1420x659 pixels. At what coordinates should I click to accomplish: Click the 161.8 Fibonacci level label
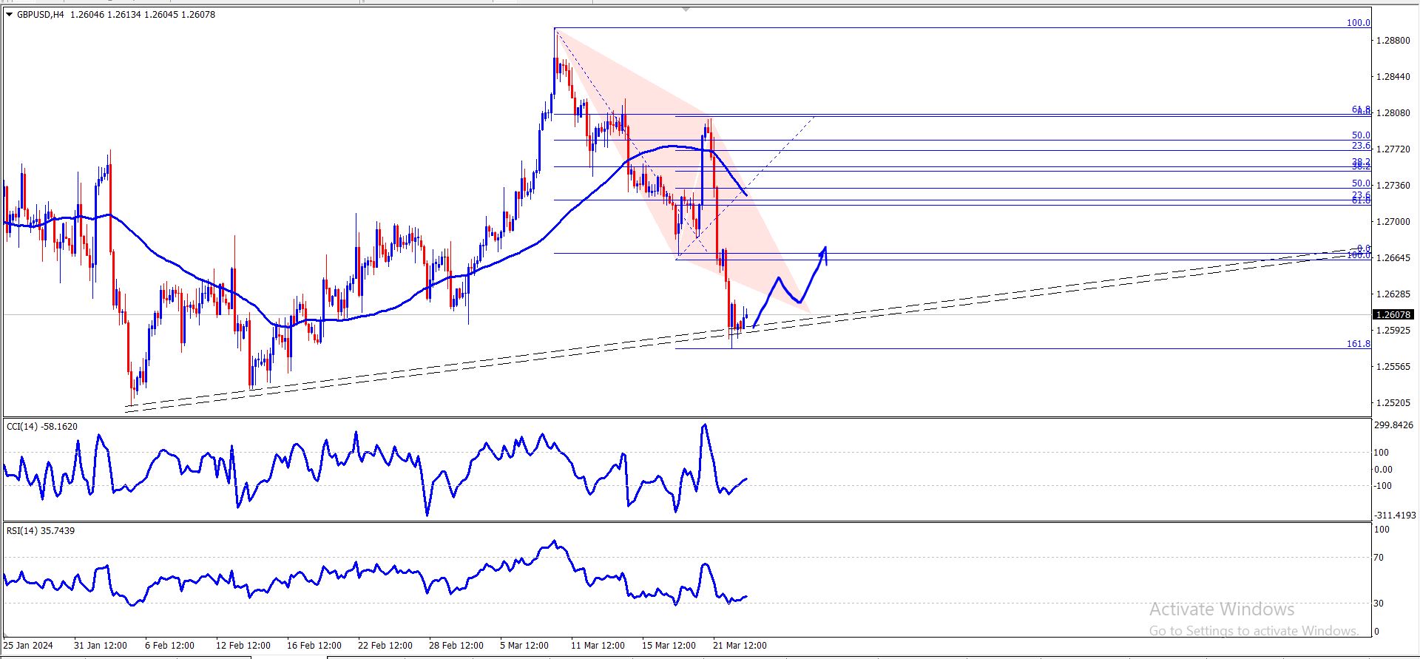pos(1358,344)
